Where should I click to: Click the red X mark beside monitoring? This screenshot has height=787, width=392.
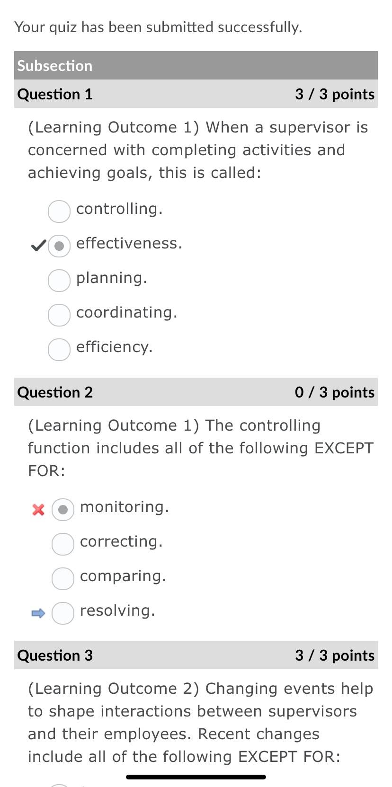click(x=38, y=510)
